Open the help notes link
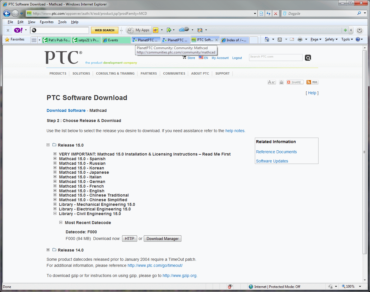 coord(235,131)
